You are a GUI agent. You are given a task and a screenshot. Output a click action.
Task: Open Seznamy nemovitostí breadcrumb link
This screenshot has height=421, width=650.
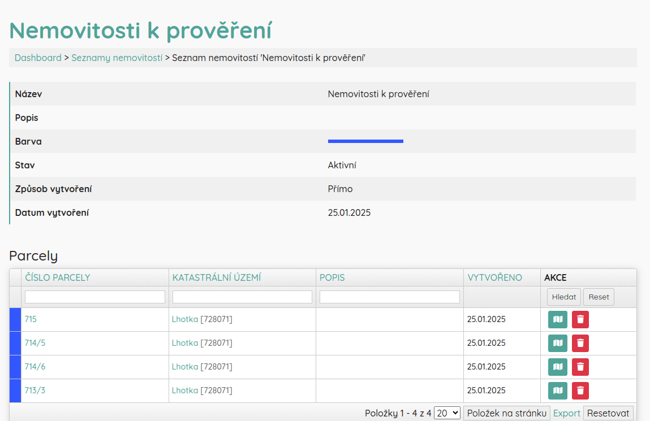(x=117, y=58)
